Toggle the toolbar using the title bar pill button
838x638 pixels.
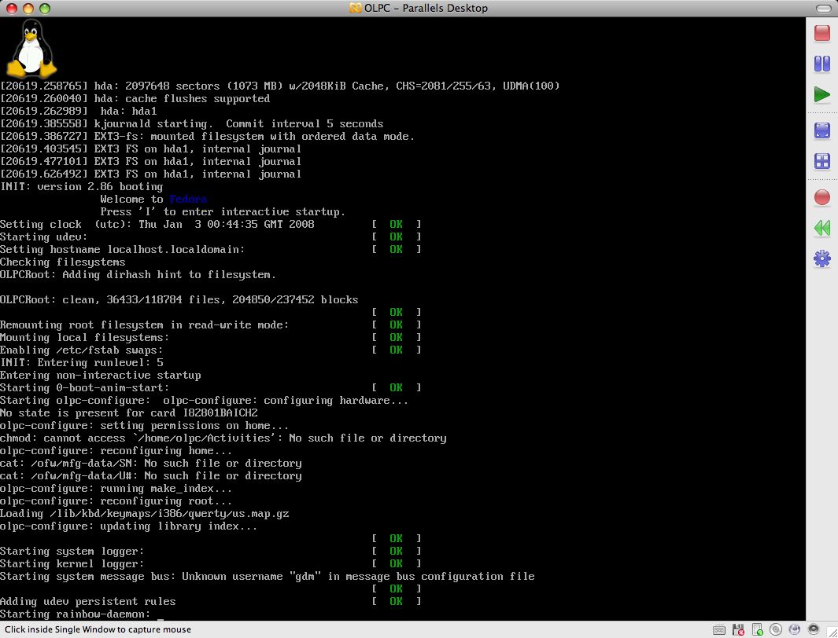click(x=821, y=8)
